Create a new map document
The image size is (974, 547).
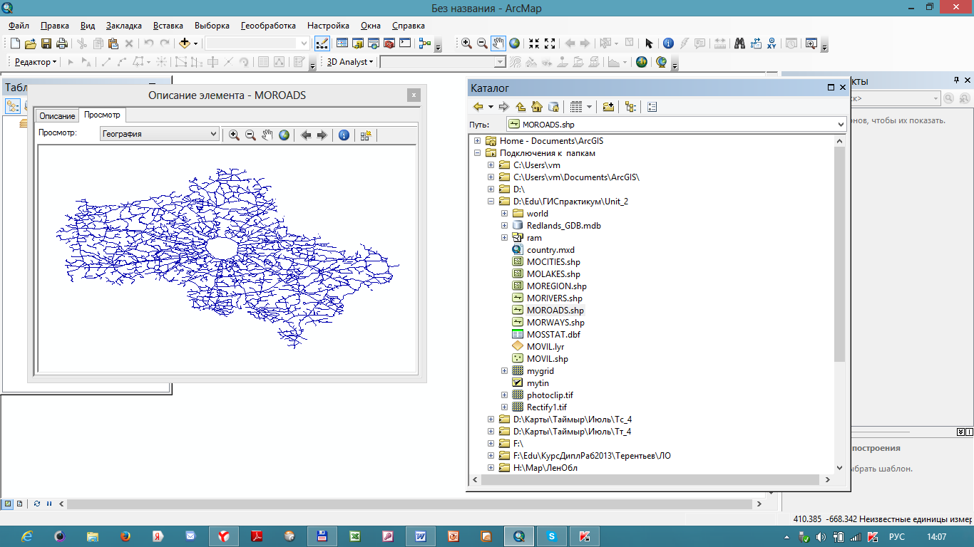click(16, 43)
